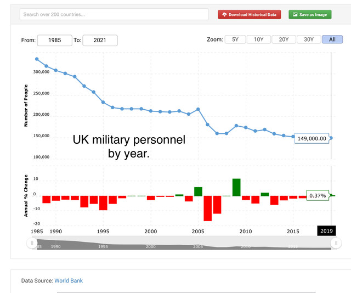The width and height of the screenshot is (351, 293).
Task: Click the picture icon on Save as Image
Action: tap(295, 14)
